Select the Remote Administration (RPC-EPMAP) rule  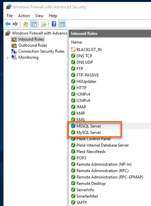110,177
